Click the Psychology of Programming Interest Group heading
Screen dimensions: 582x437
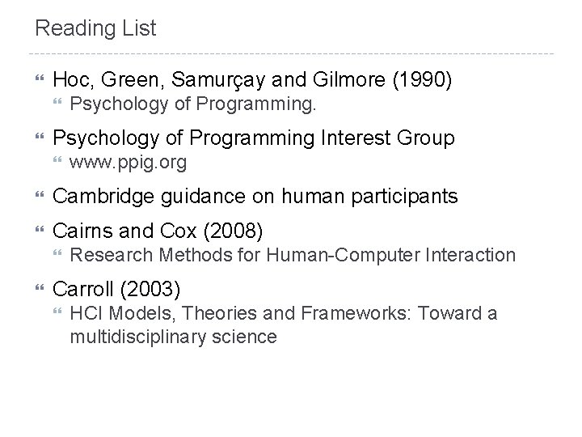point(253,139)
